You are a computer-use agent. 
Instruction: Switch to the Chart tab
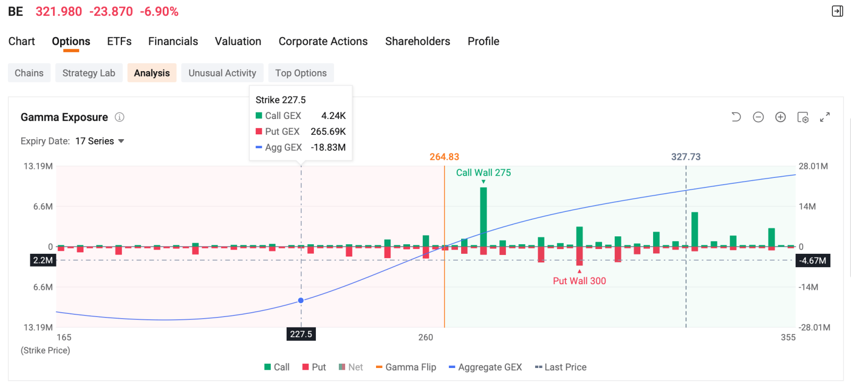click(x=22, y=41)
